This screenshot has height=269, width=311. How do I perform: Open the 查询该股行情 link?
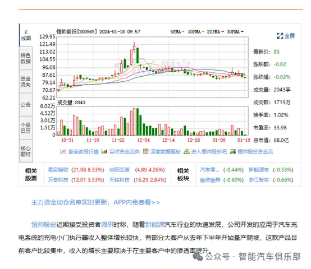(x=83, y=152)
